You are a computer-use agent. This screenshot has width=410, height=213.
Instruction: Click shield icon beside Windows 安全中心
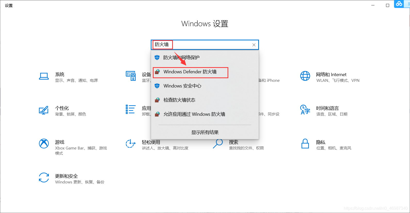point(157,86)
